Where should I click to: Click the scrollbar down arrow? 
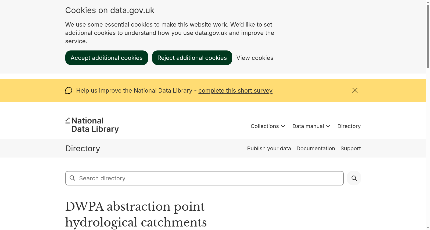coord(428,228)
